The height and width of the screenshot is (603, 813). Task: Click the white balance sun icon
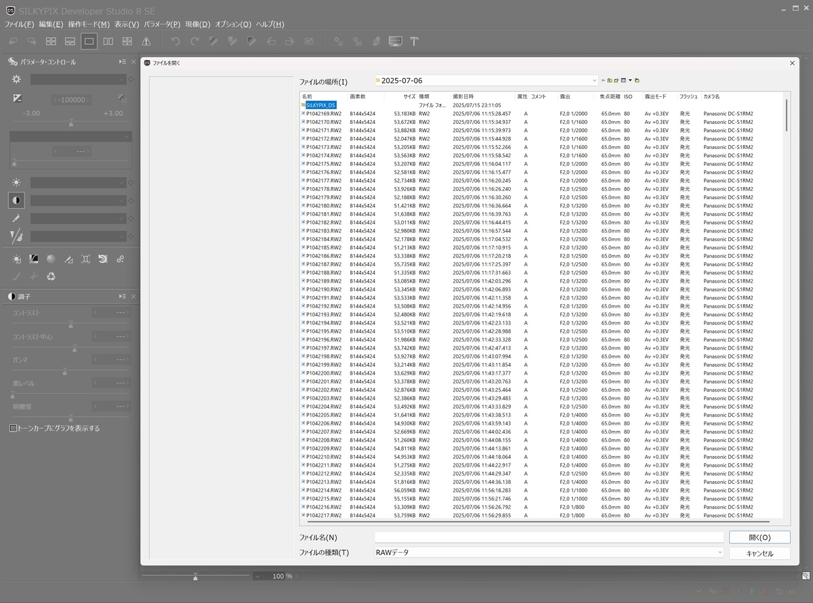(x=17, y=182)
